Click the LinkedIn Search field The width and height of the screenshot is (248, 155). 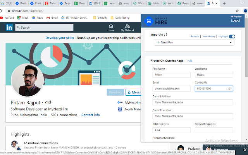[44, 28]
